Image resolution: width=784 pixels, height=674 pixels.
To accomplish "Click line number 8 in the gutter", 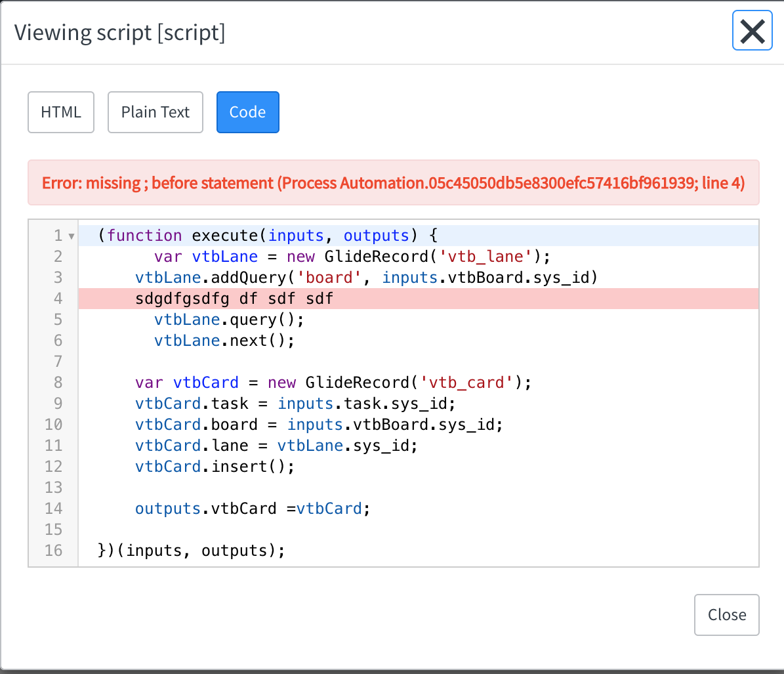I will (x=58, y=383).
